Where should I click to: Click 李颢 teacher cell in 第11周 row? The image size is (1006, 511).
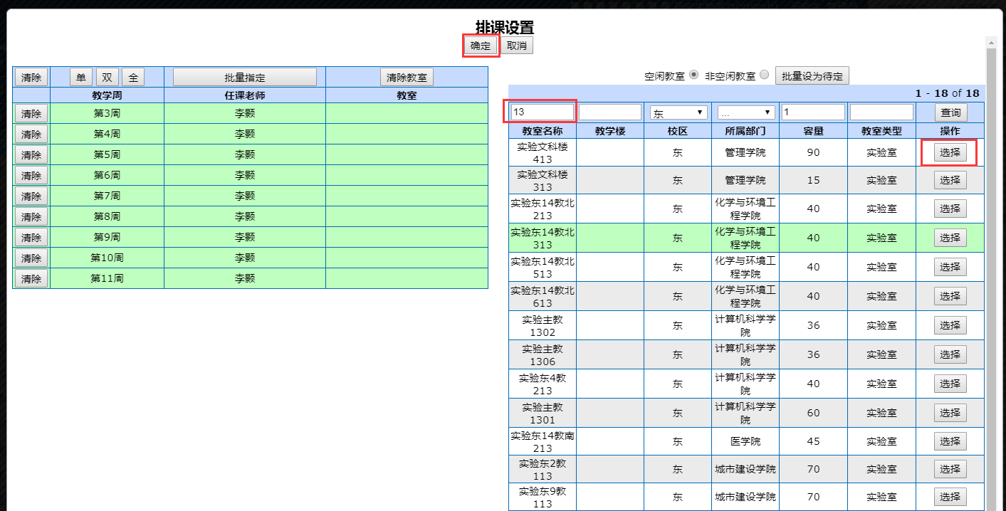[x=245, y=278]
